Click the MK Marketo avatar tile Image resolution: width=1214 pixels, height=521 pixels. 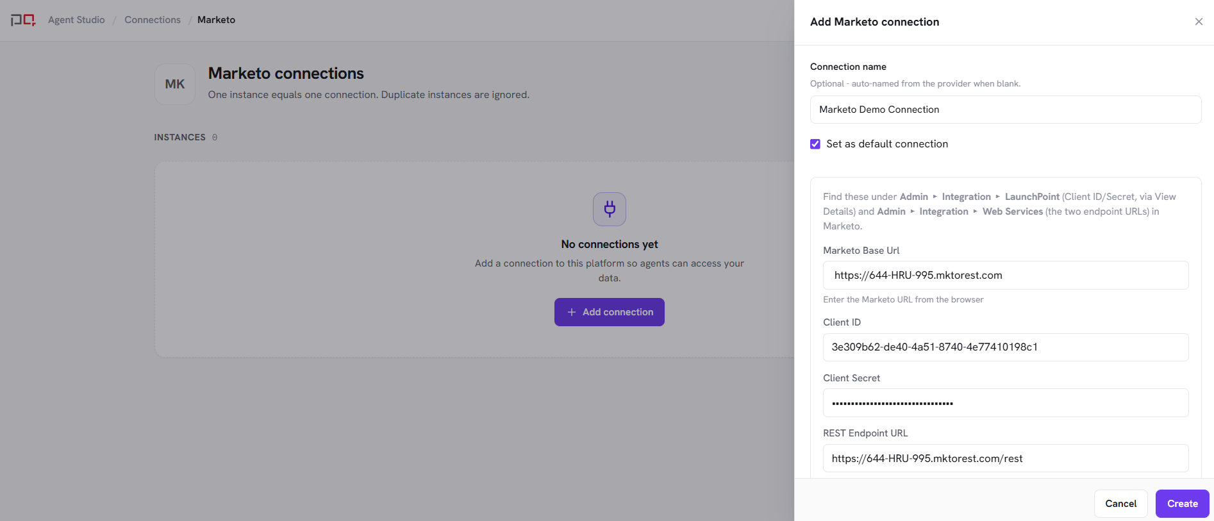pyautogui.click(x=175, y=84)
